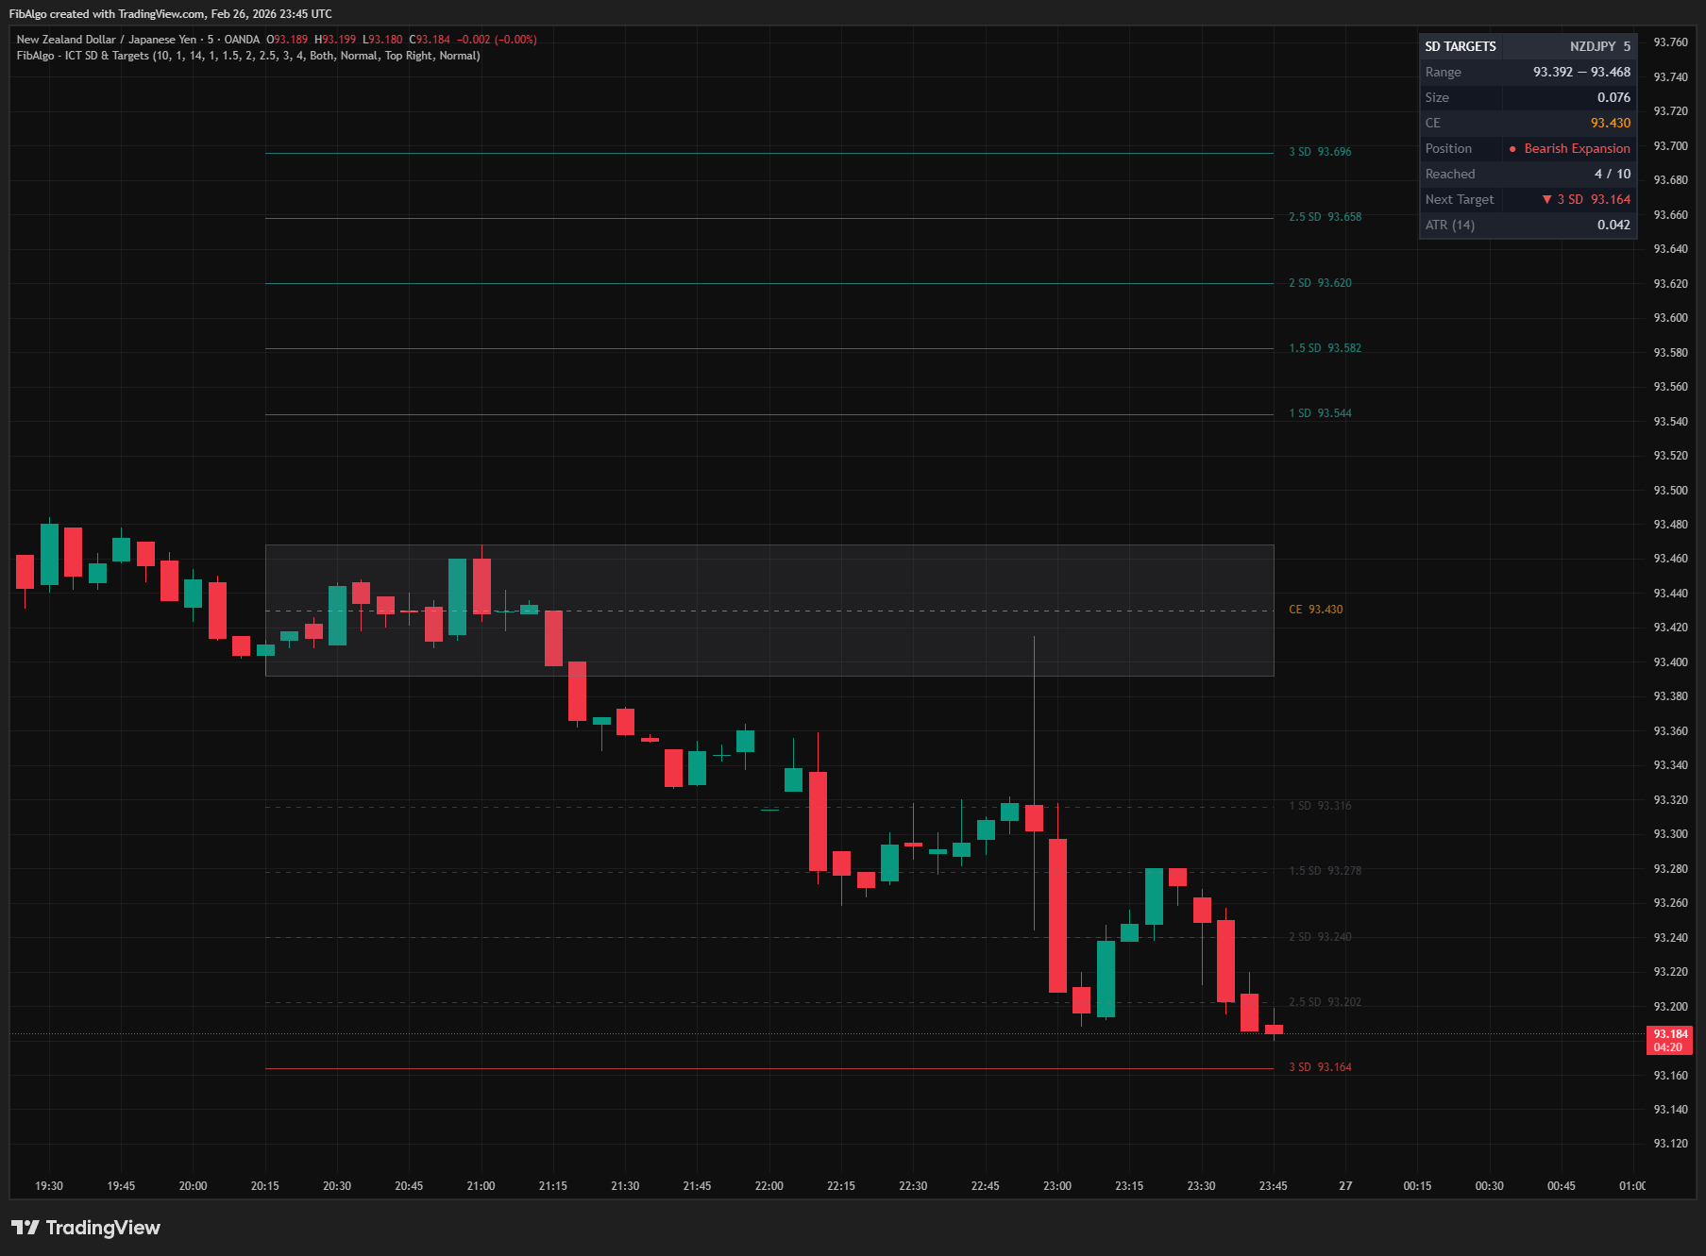This screenshot has height=1256, width=1706.
Task: Click the Reached 4 / 10 value
Action: [x=1611, y=174]
